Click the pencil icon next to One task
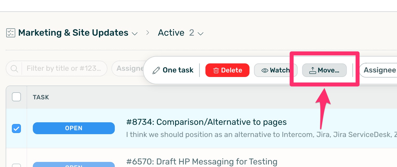 pos(156,70)
